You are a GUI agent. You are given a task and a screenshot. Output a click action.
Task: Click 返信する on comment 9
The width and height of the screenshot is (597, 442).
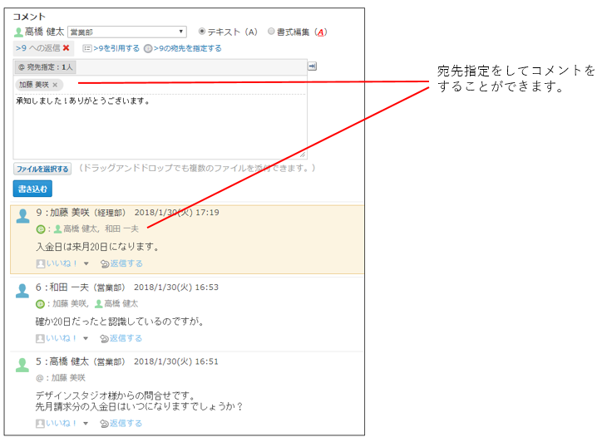pos(126,263)
